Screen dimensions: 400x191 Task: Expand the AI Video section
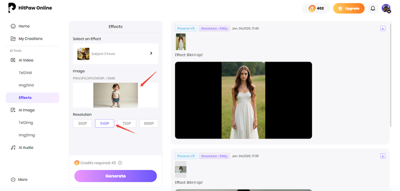click(x=25, y=60)
